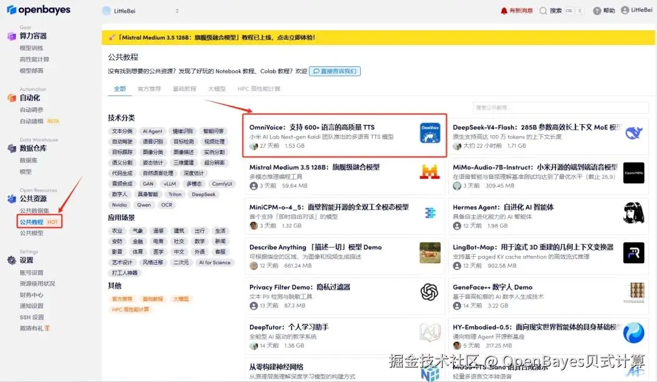
Task: Open 资源使用状况 in the sidebar
Action: coord(37,283)
